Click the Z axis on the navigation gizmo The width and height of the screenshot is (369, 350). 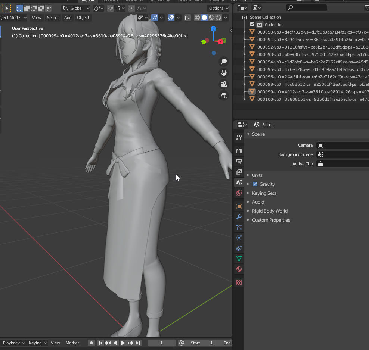click(x=214, y=29)
